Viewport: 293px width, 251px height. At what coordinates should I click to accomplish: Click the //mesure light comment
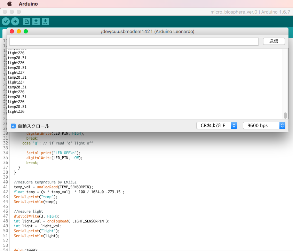point(29,211)
